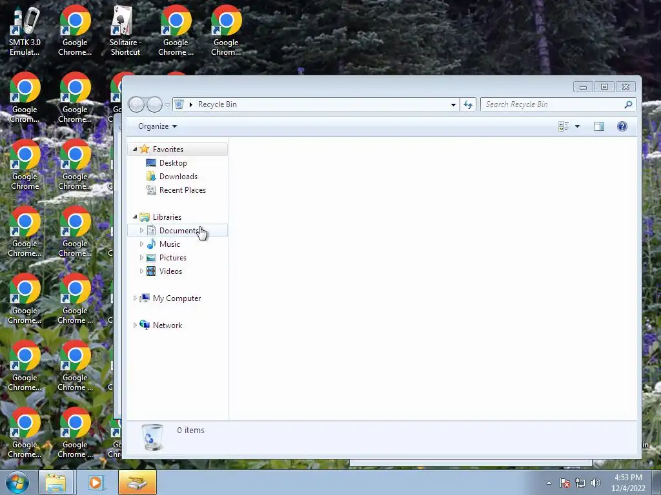This screenshot has height=495, width=661.
Task: Close the Recycle Bin window
Action: (625, 87)
